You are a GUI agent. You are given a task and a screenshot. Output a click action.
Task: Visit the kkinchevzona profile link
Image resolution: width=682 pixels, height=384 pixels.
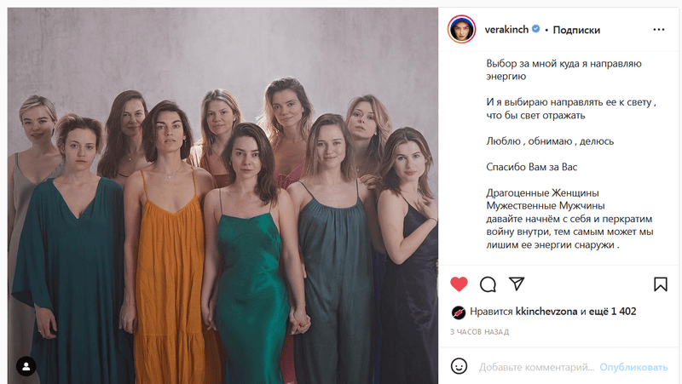pyautogui.click(x=546, y=312)
